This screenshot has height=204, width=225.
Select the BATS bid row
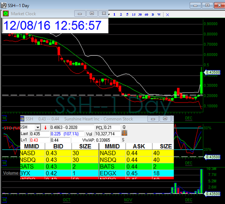point(59,167)
